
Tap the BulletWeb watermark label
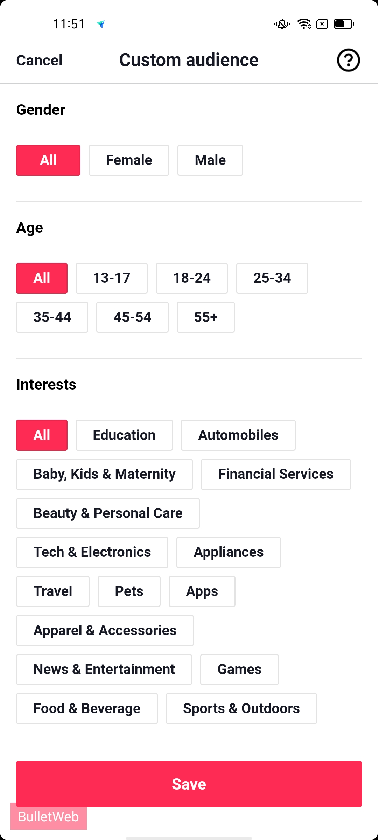pyautogui.click(x=49, y=817)
